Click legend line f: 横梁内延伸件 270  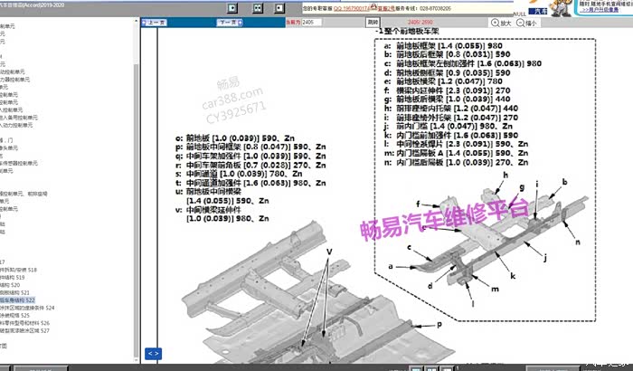pos(447,90)
